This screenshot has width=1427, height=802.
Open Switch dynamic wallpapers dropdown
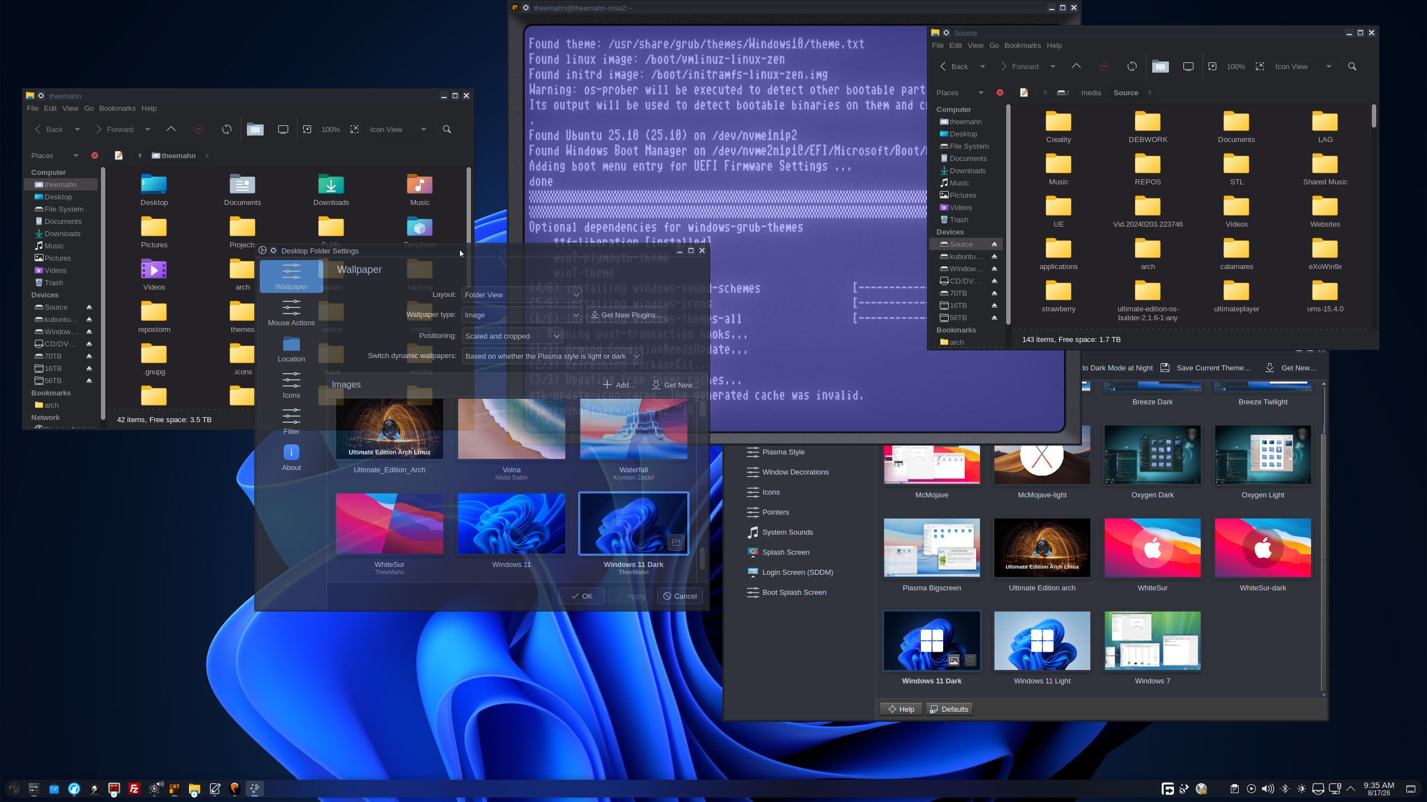pos(552,356)
